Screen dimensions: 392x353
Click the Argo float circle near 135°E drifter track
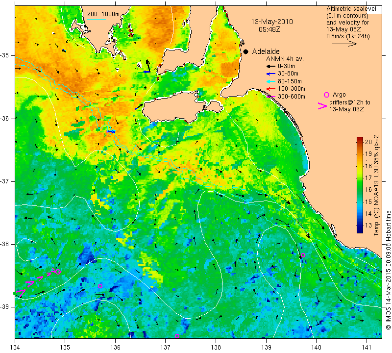coord(58,272)
